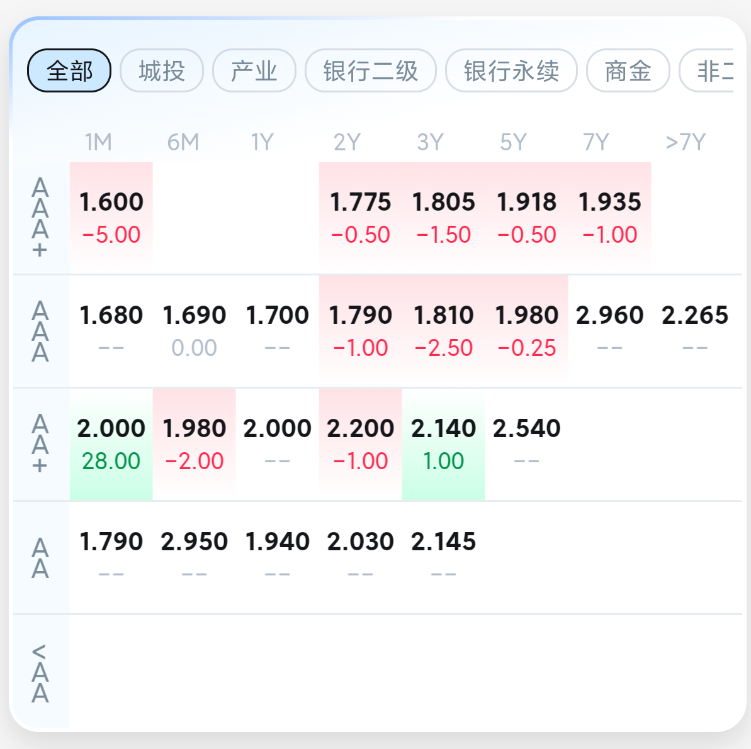Select the 全部 filter tab

[69, 71]
